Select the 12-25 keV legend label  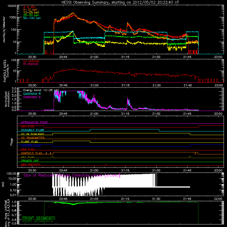tap(31, 12)
